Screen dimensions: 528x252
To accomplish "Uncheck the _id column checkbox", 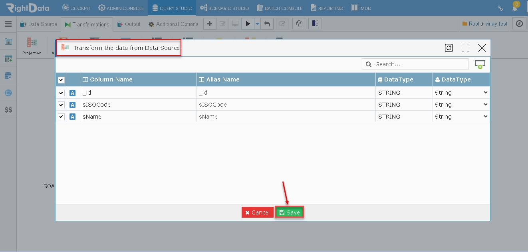I will [61, 93].
